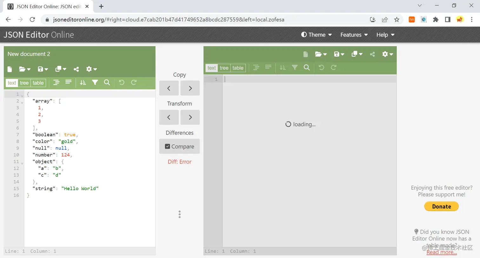Sort contents in the left panel
Image resolution: width=480 pixels, height=258 pixels.
[x=83, y=82]
